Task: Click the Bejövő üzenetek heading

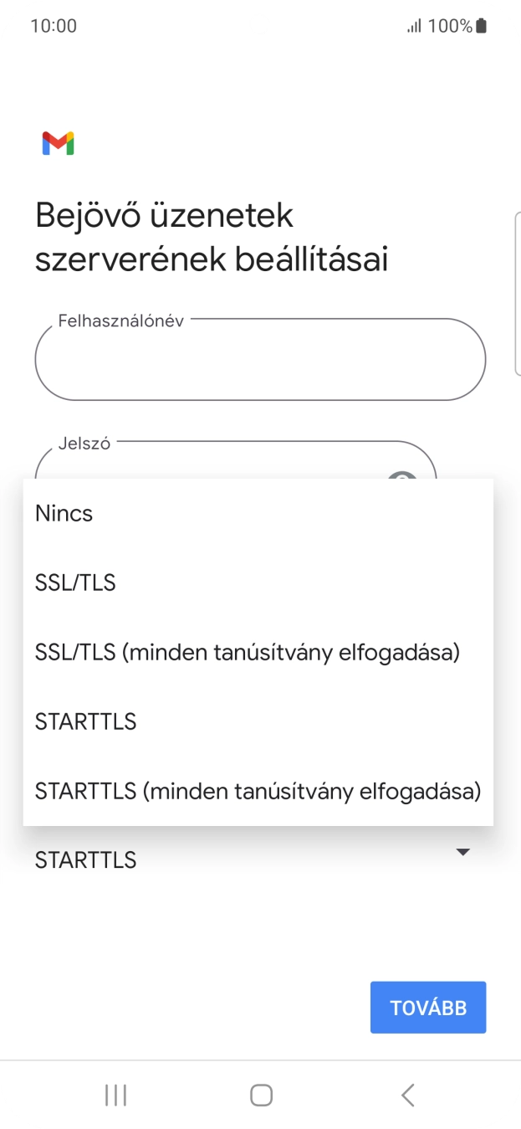Action: (163, 215)
